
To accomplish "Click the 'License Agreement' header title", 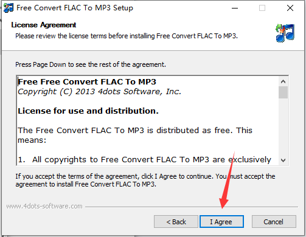I will pyautogui.click(x=44, y=25).
